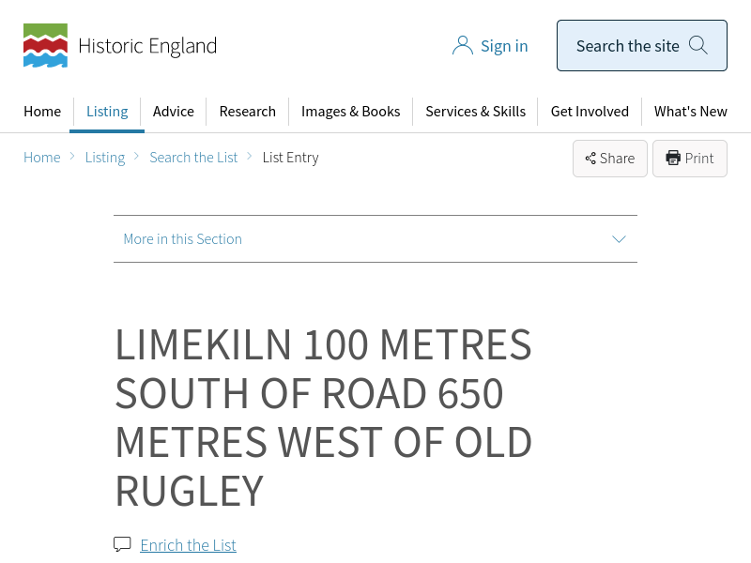Click the user profile icon
The width and height of the screenshot is (751, 563).
[x=462, y=46]
